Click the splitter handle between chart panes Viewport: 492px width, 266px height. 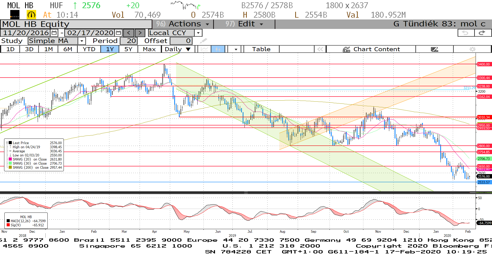[246, 193]
